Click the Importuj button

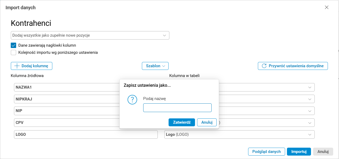(299, 152)
